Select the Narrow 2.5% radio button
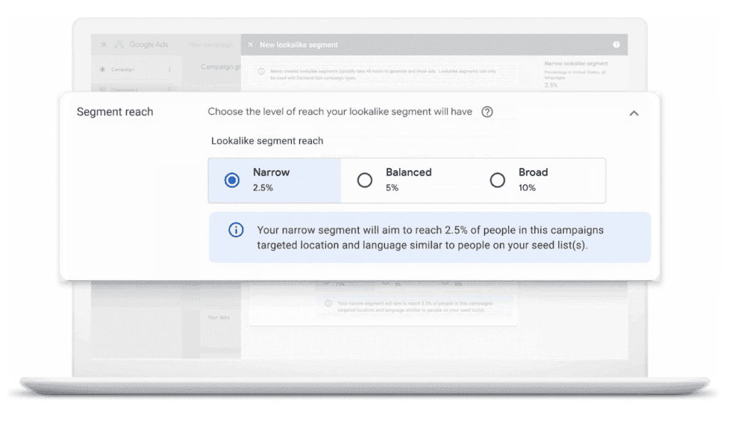 coord(231,180)
